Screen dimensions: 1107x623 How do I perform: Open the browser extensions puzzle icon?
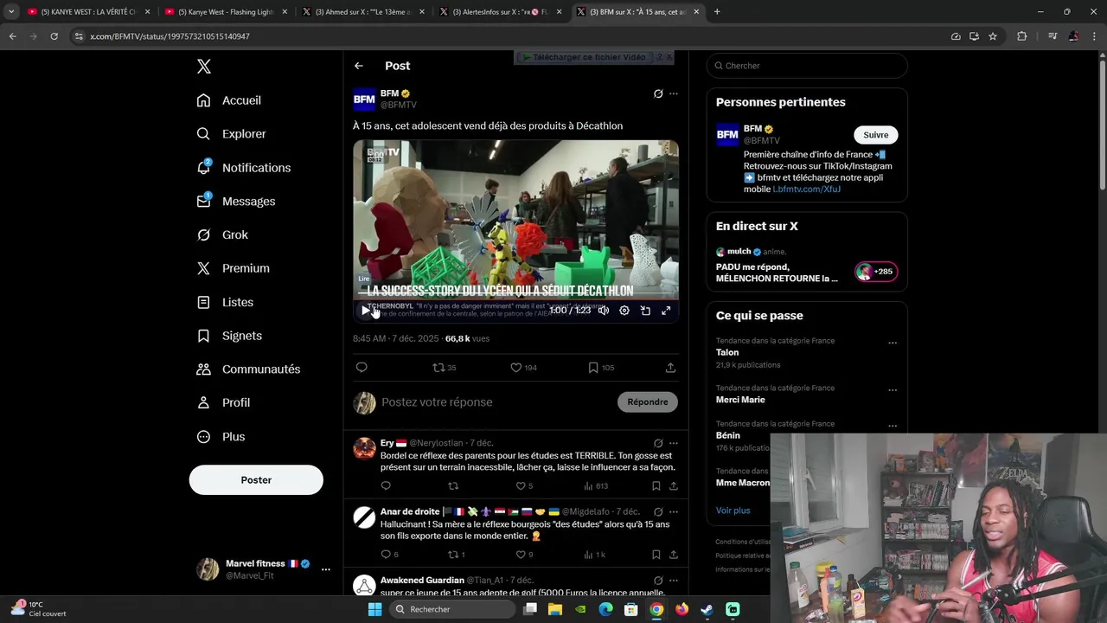coord(1022,36)
